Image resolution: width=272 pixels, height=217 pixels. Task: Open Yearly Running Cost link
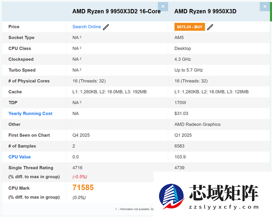[30, 114]
